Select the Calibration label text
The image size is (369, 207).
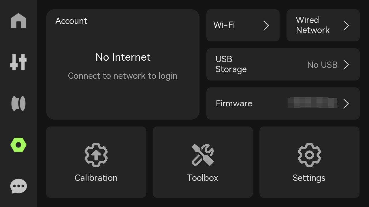(96, 178)
